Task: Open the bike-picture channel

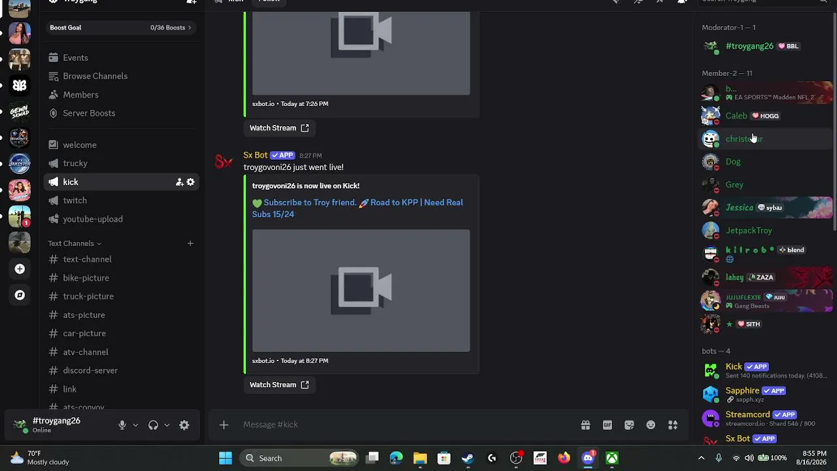Action: [122, 278]
